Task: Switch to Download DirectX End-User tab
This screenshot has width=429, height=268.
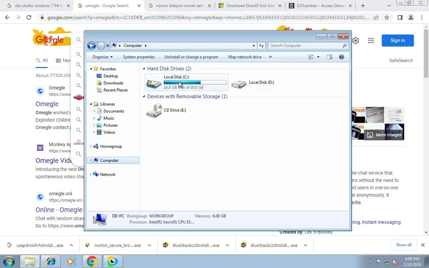Action: (250, 6)
